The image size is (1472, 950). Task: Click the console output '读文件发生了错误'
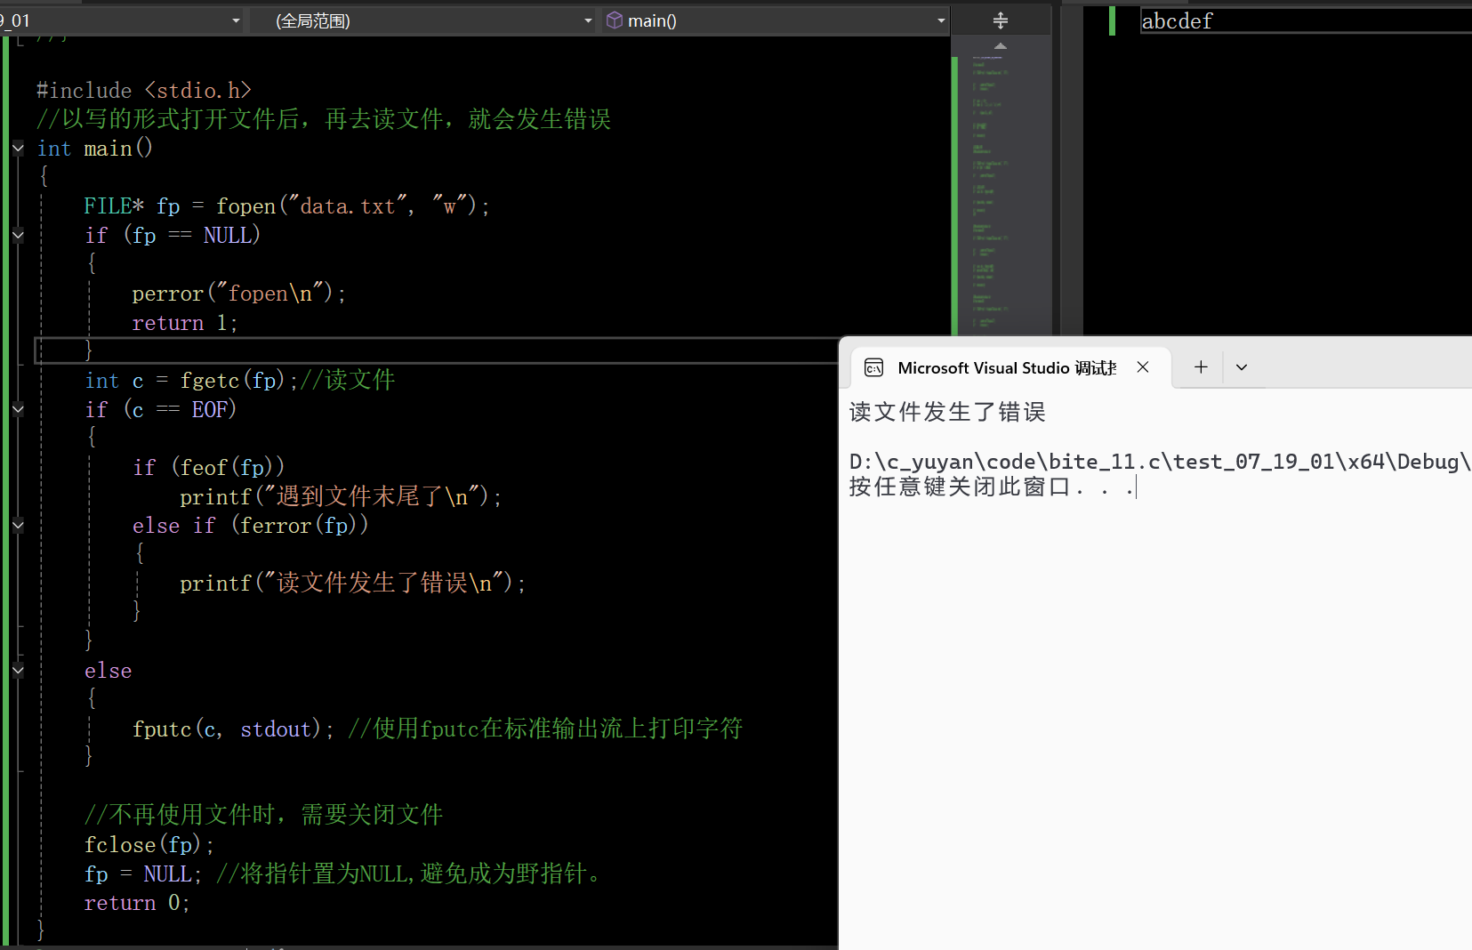pyautogui.click(x=947, y=412)
